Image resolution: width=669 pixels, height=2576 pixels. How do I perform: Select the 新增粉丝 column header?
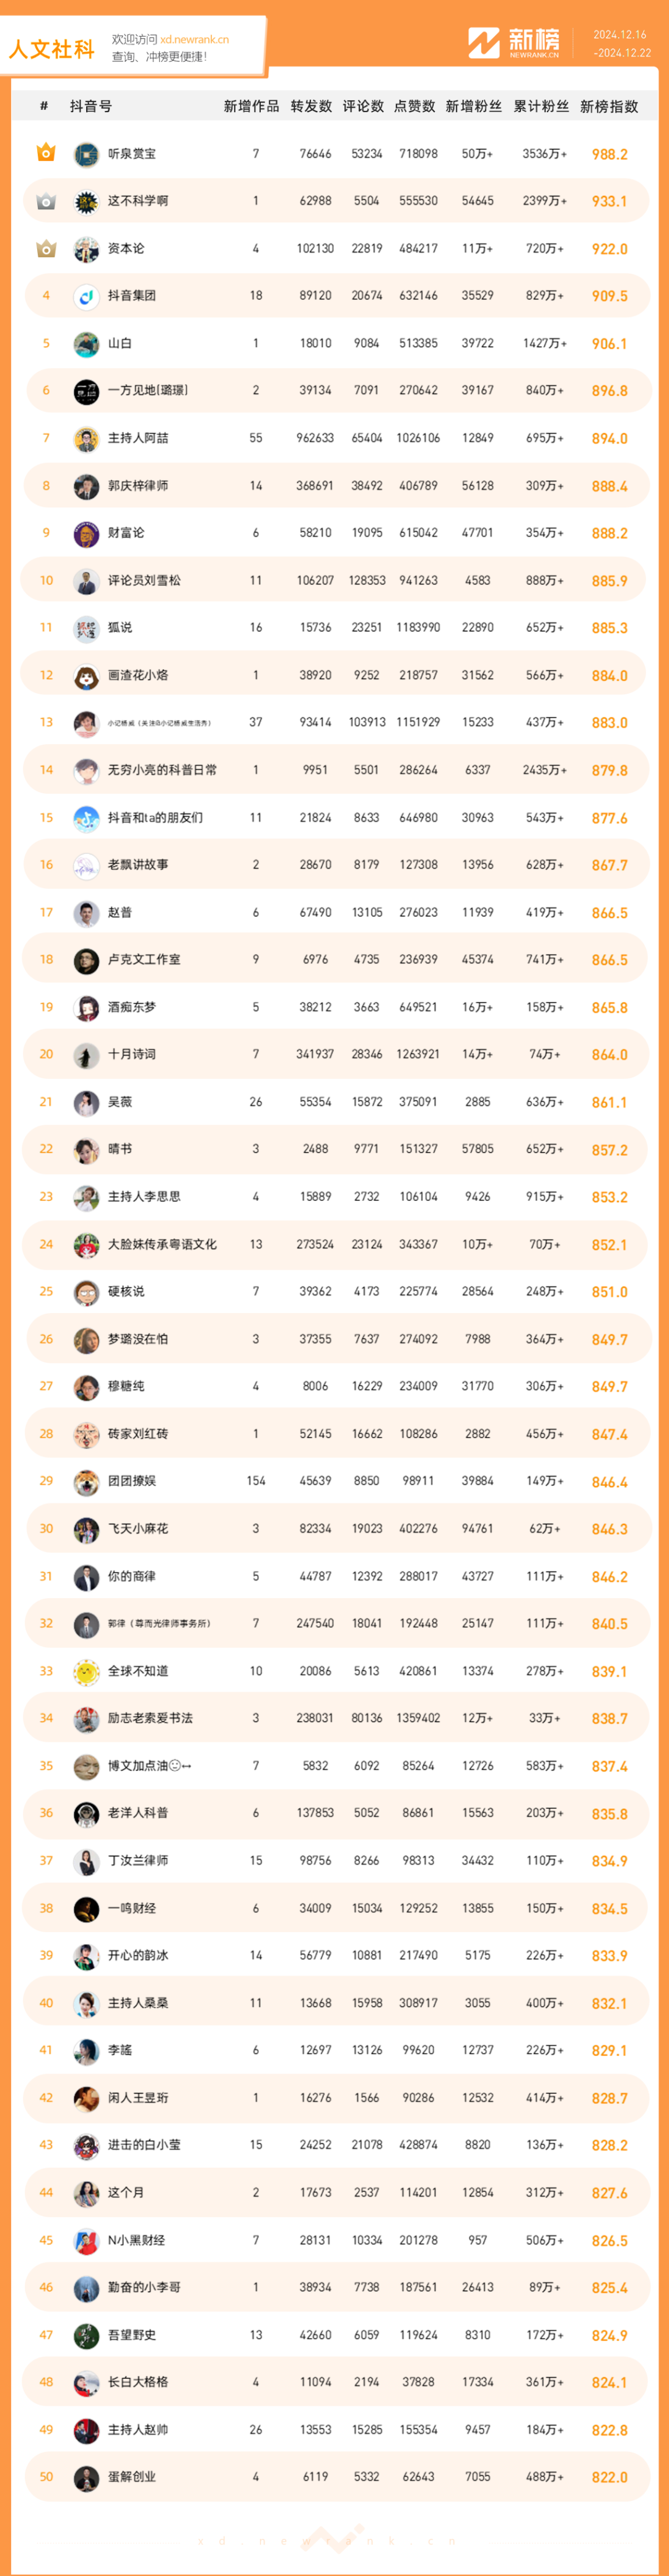474,106
